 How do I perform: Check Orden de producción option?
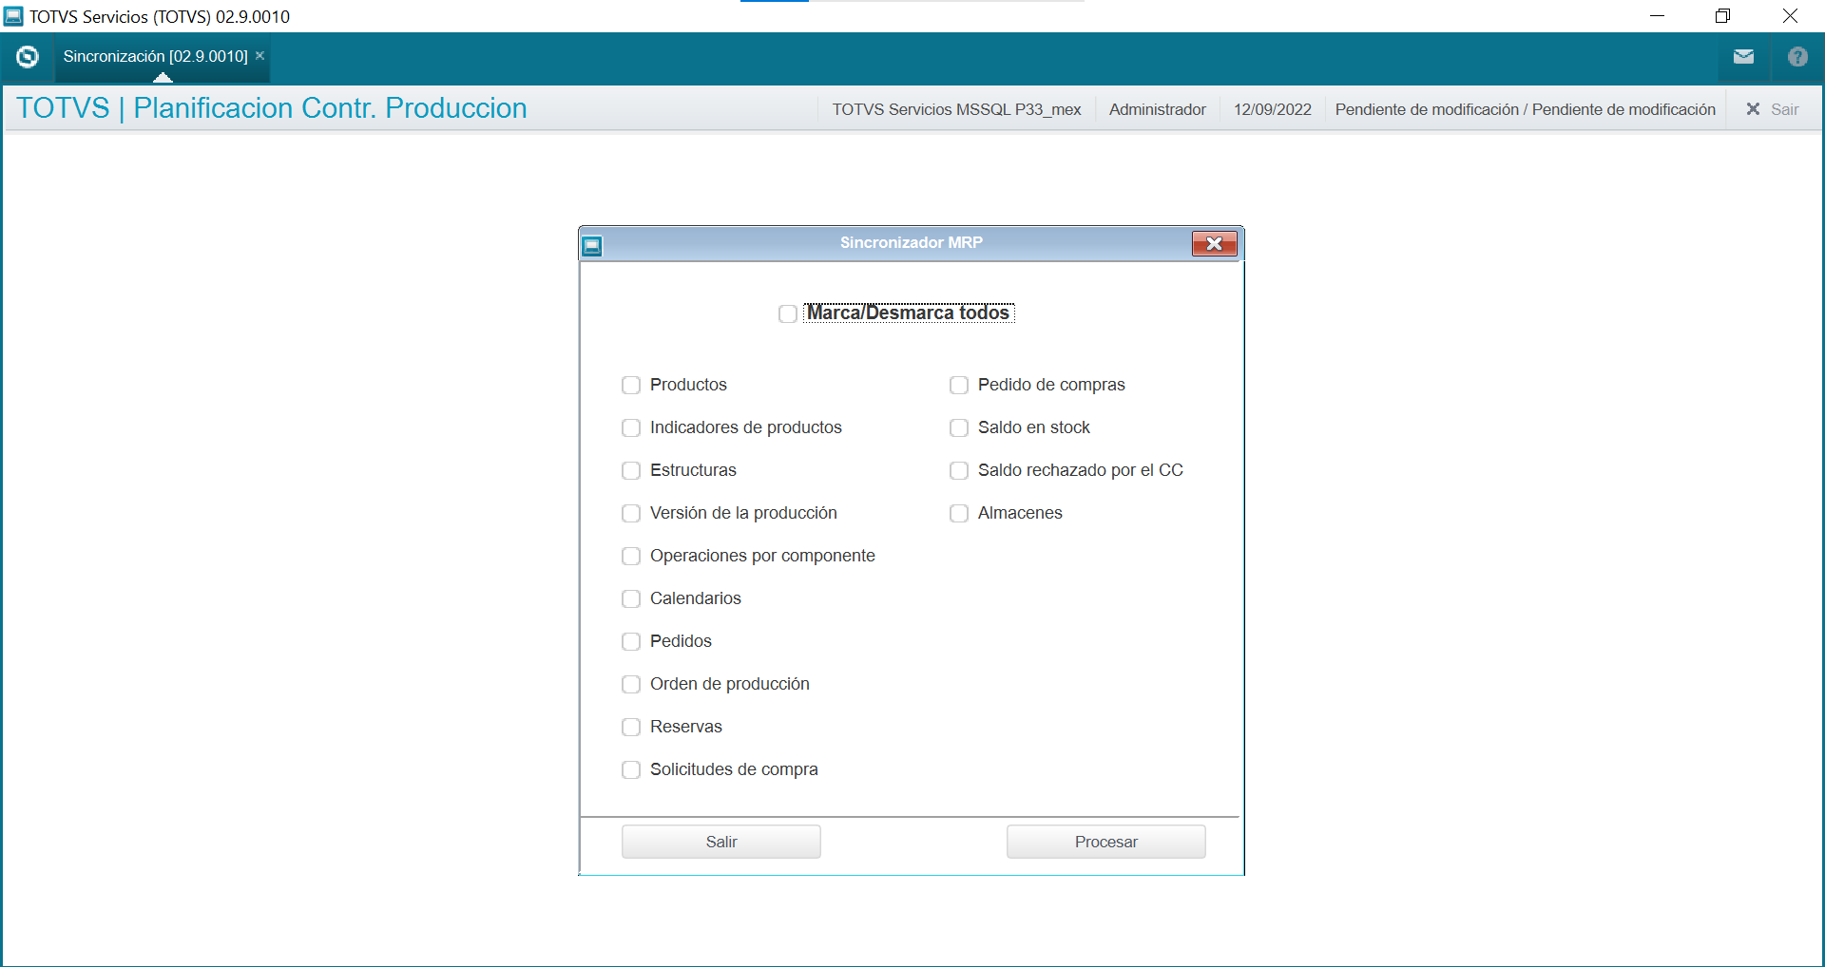pyautogui.click(x=631, y=684)
